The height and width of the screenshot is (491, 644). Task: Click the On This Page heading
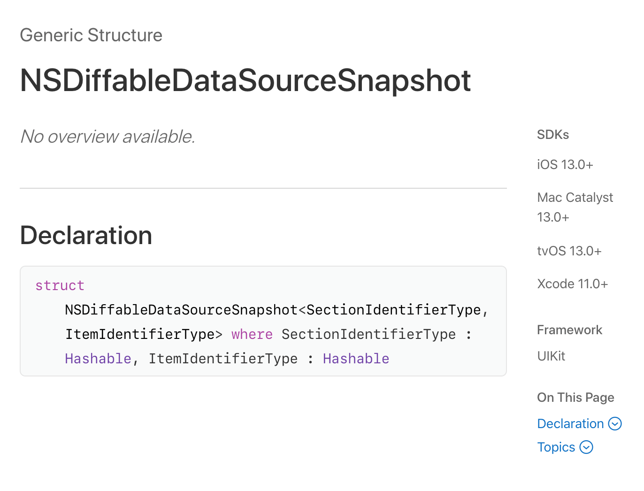[x=575, y=398]
